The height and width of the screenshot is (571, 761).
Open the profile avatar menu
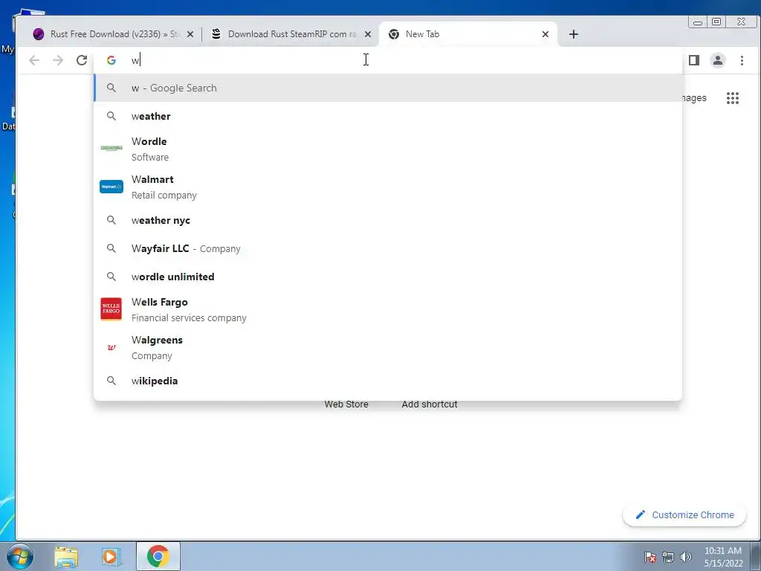[717, 60]
